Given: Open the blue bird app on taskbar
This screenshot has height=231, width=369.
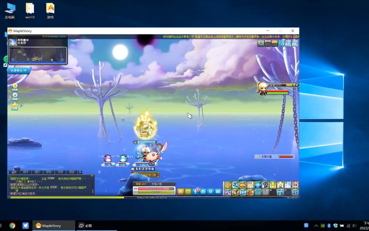Looking at the screenshot, I should tap(25, 226).
